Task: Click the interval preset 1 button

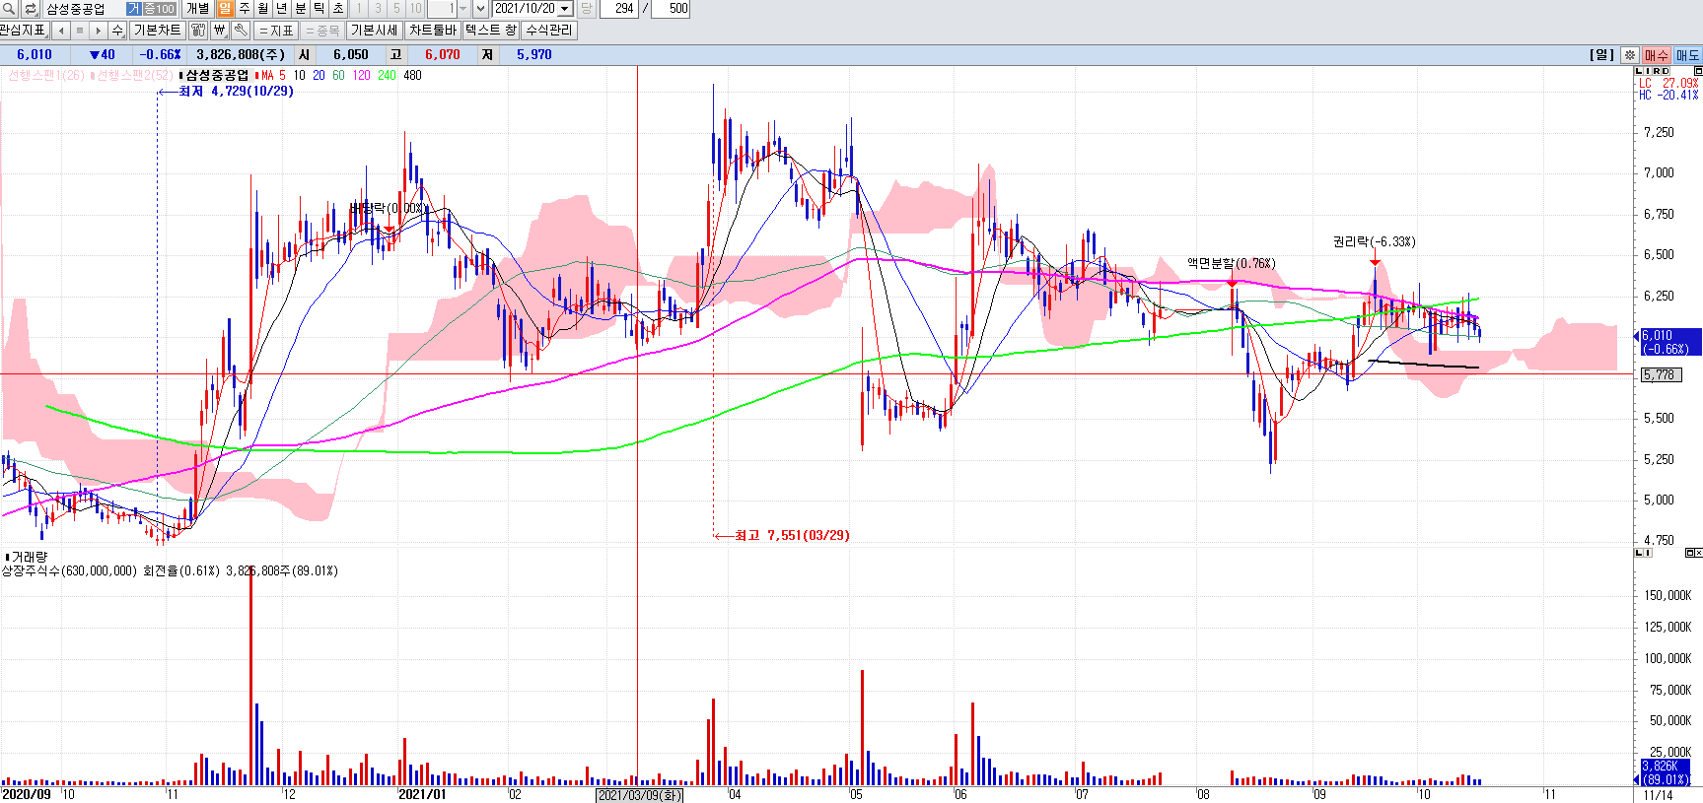Action: tap(359, 9)
